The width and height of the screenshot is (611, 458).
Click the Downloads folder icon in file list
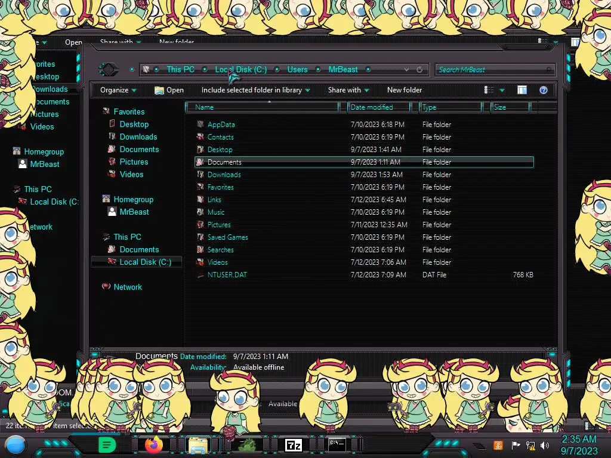[200, 175]
